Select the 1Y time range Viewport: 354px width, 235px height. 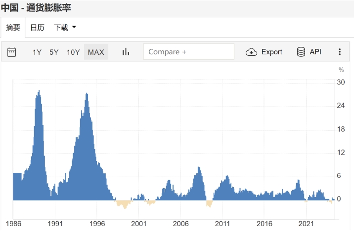[x=37, y=52]
